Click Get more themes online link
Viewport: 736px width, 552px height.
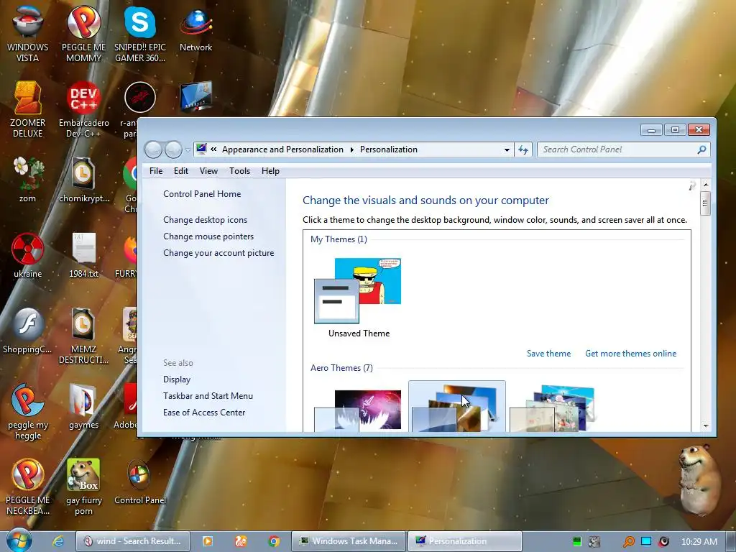630,354
